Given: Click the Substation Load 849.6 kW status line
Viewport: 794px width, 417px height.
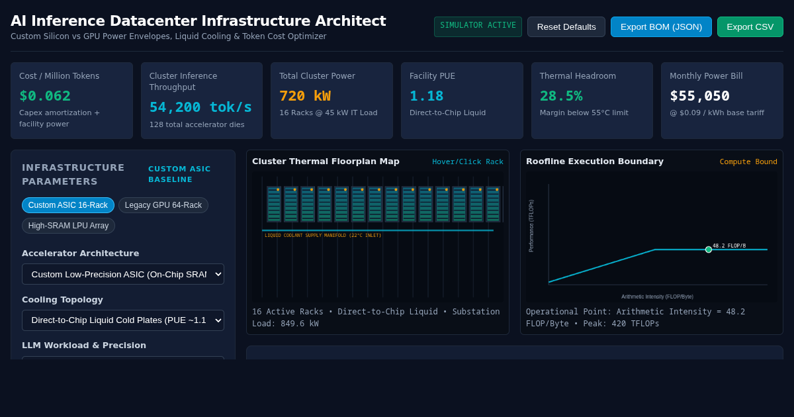Looking at the screenshot, I should pyautogui.click(x=376, y=318).
